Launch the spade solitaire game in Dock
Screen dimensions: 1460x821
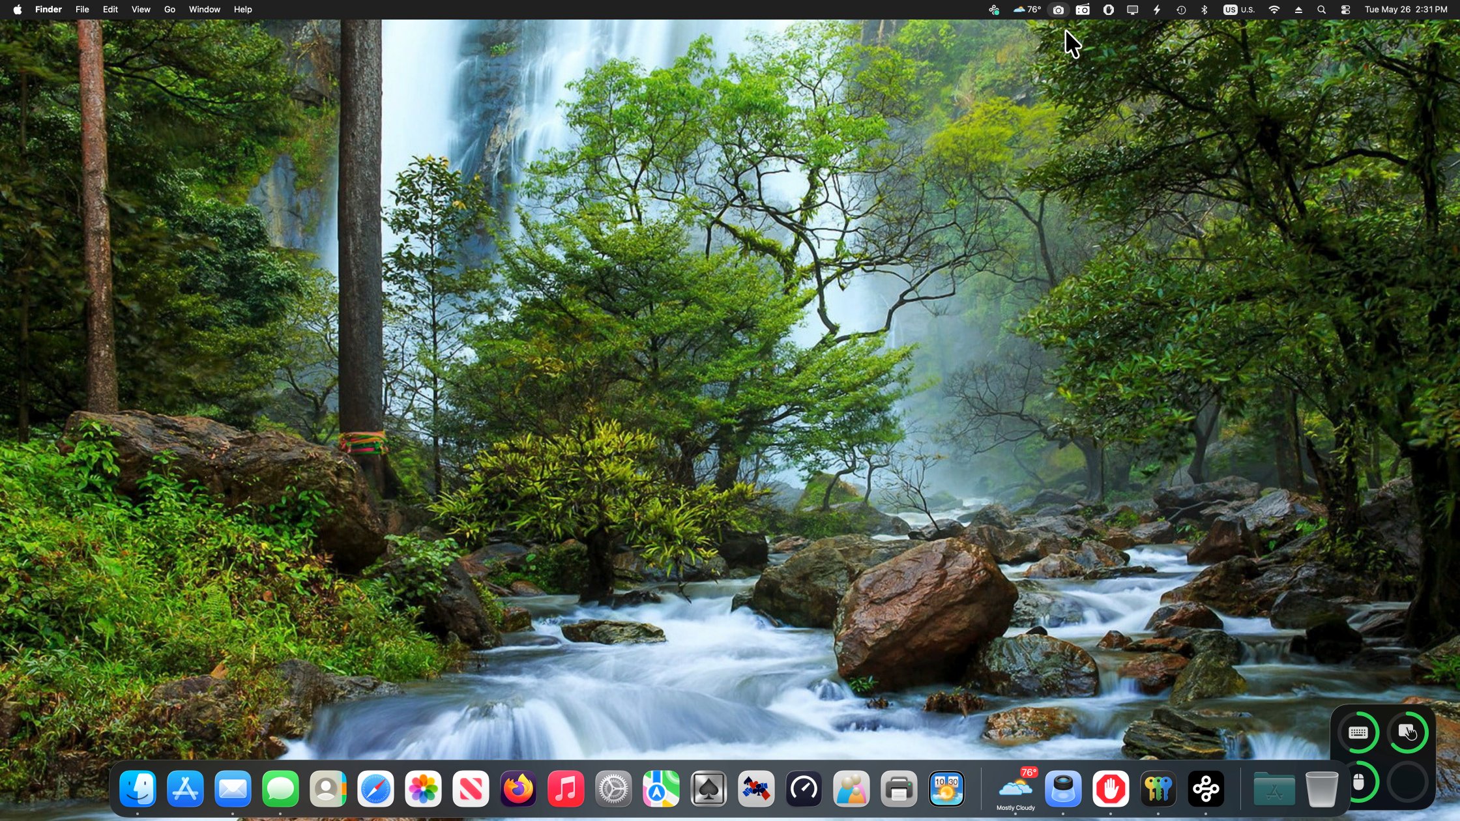[708, 788]
